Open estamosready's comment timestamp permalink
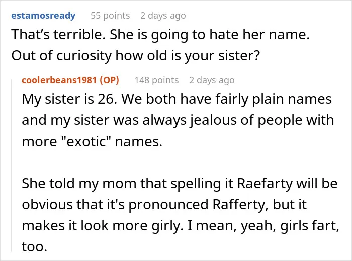The width and height of the screenshot is (352, 261). [163, 16]
